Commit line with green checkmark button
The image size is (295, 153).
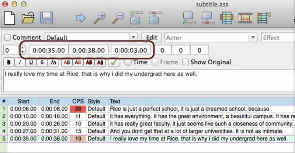pyautogui.click(x=114, y=62)
